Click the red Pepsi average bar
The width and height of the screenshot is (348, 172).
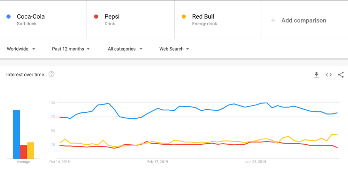click(x=23, y=152)
